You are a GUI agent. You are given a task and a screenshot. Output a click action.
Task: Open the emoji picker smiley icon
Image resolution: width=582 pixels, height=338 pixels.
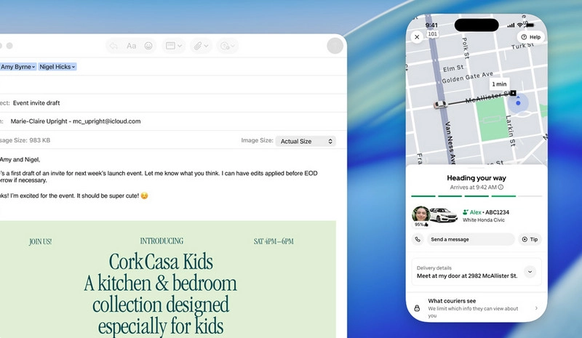click(148, 46)
